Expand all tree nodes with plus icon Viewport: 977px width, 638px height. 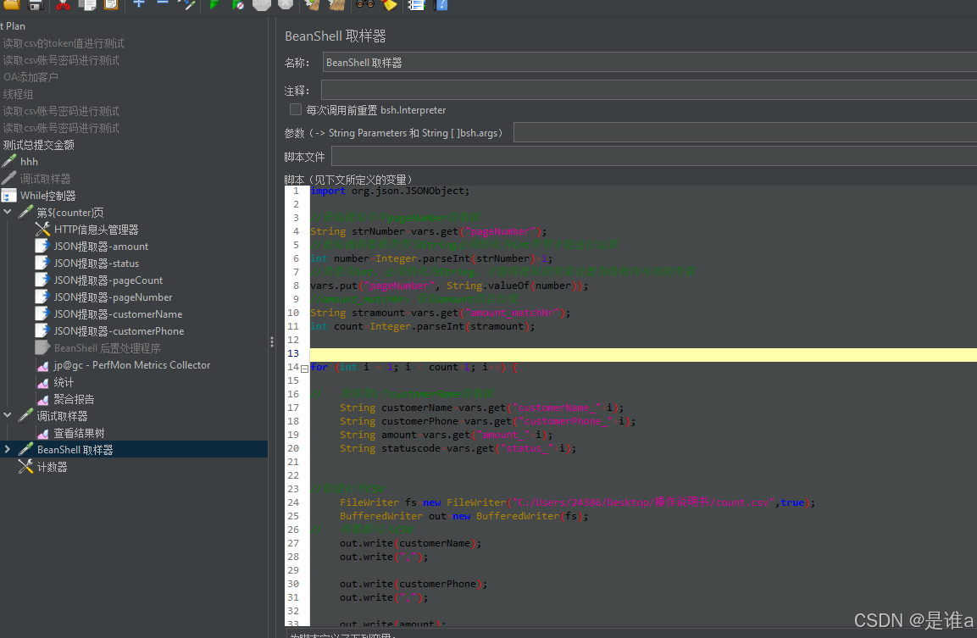pos(138,6)
